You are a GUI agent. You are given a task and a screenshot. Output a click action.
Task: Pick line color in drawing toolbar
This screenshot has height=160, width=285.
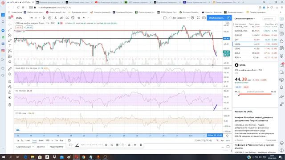77,145
